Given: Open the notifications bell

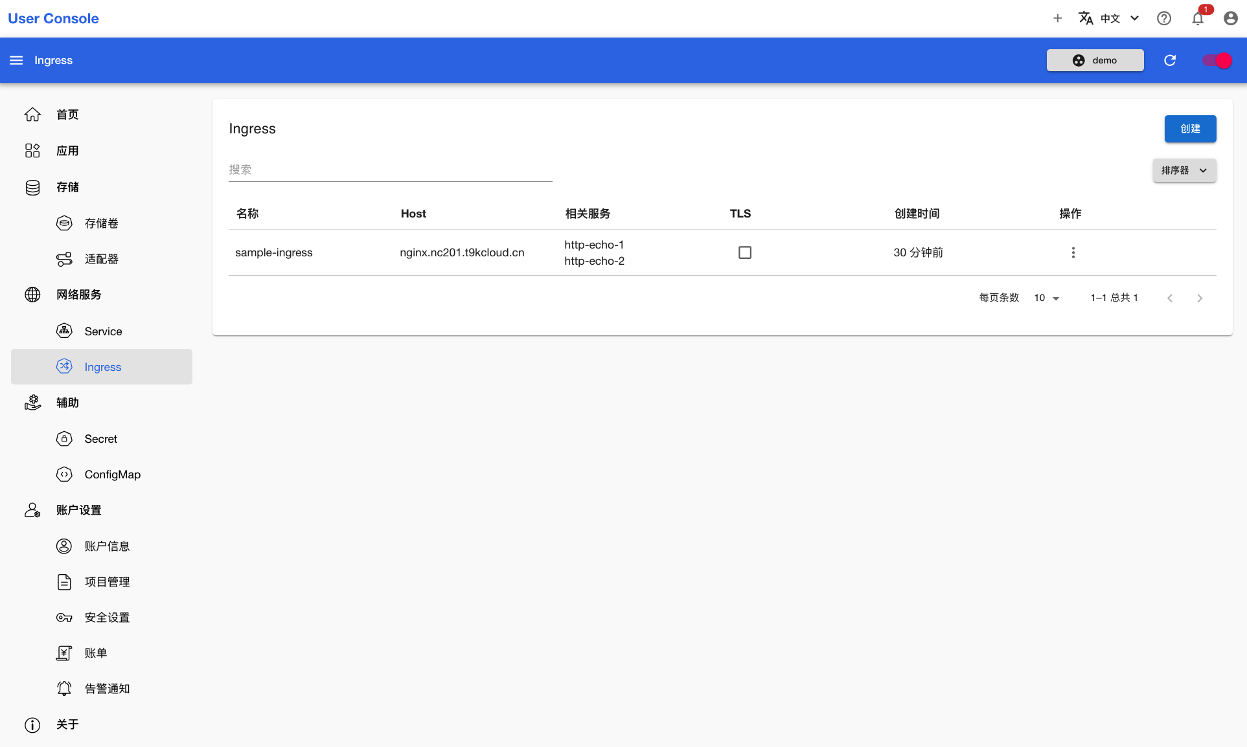Looking at the screenshot, I should 1198,18.
